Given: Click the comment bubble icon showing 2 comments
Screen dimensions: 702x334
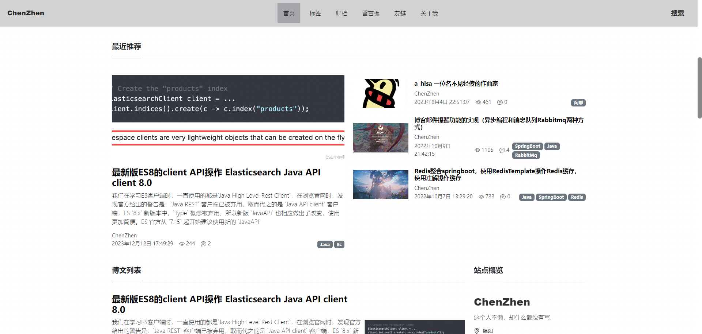Looking at the screenshot, I should point(203,244).
